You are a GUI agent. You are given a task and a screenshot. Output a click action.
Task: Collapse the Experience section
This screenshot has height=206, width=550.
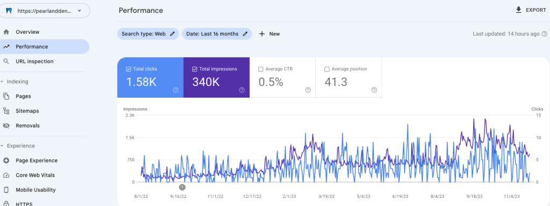click(x=2, y=146)
